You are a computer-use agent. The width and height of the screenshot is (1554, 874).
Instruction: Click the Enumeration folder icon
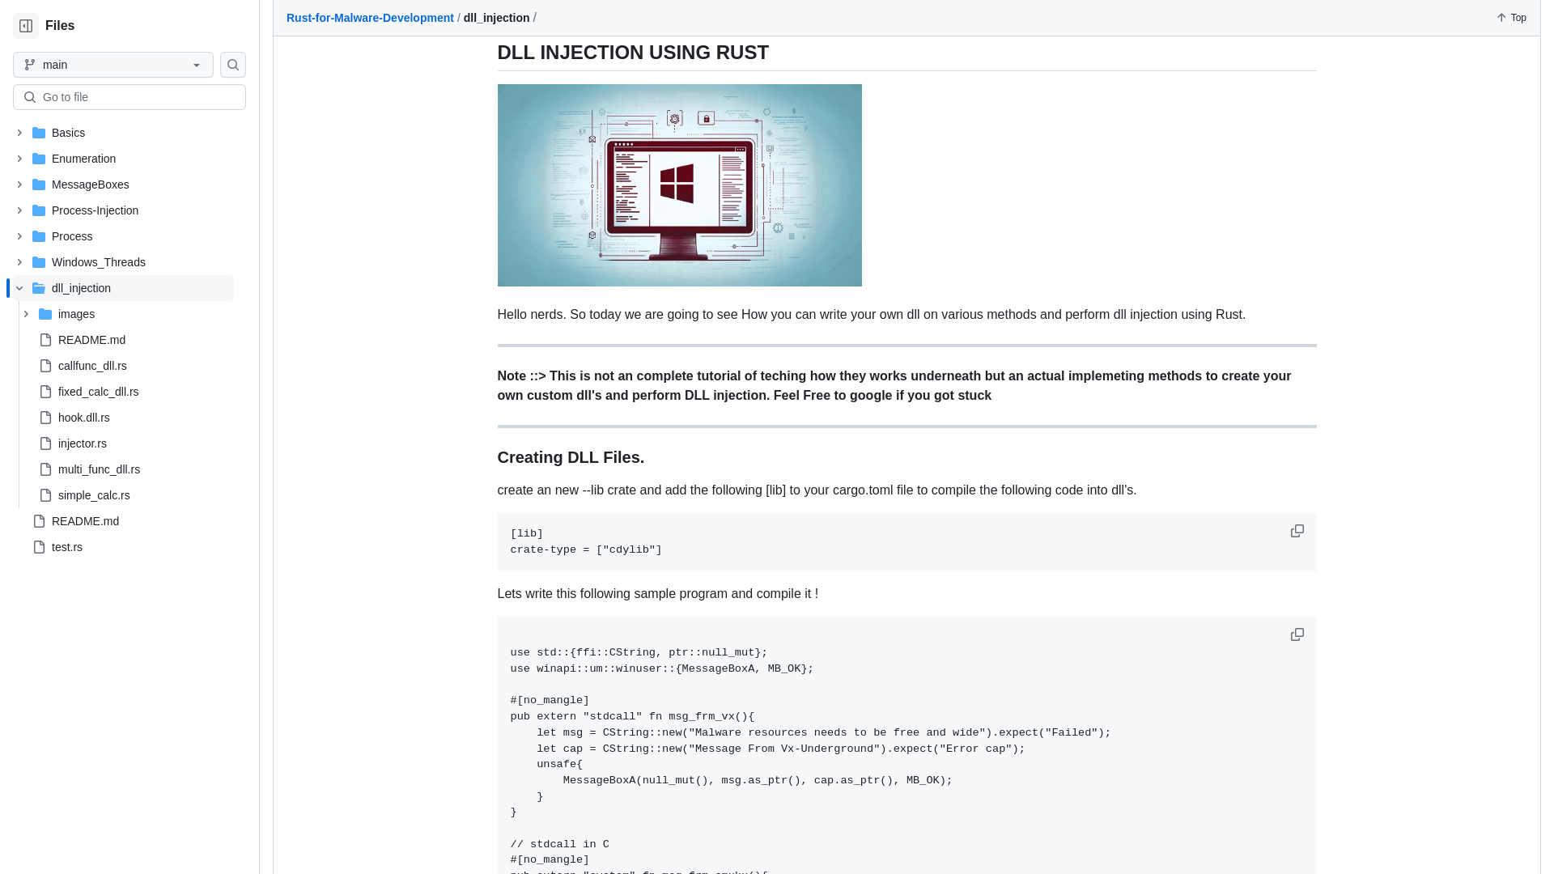[x=39, y=159]
